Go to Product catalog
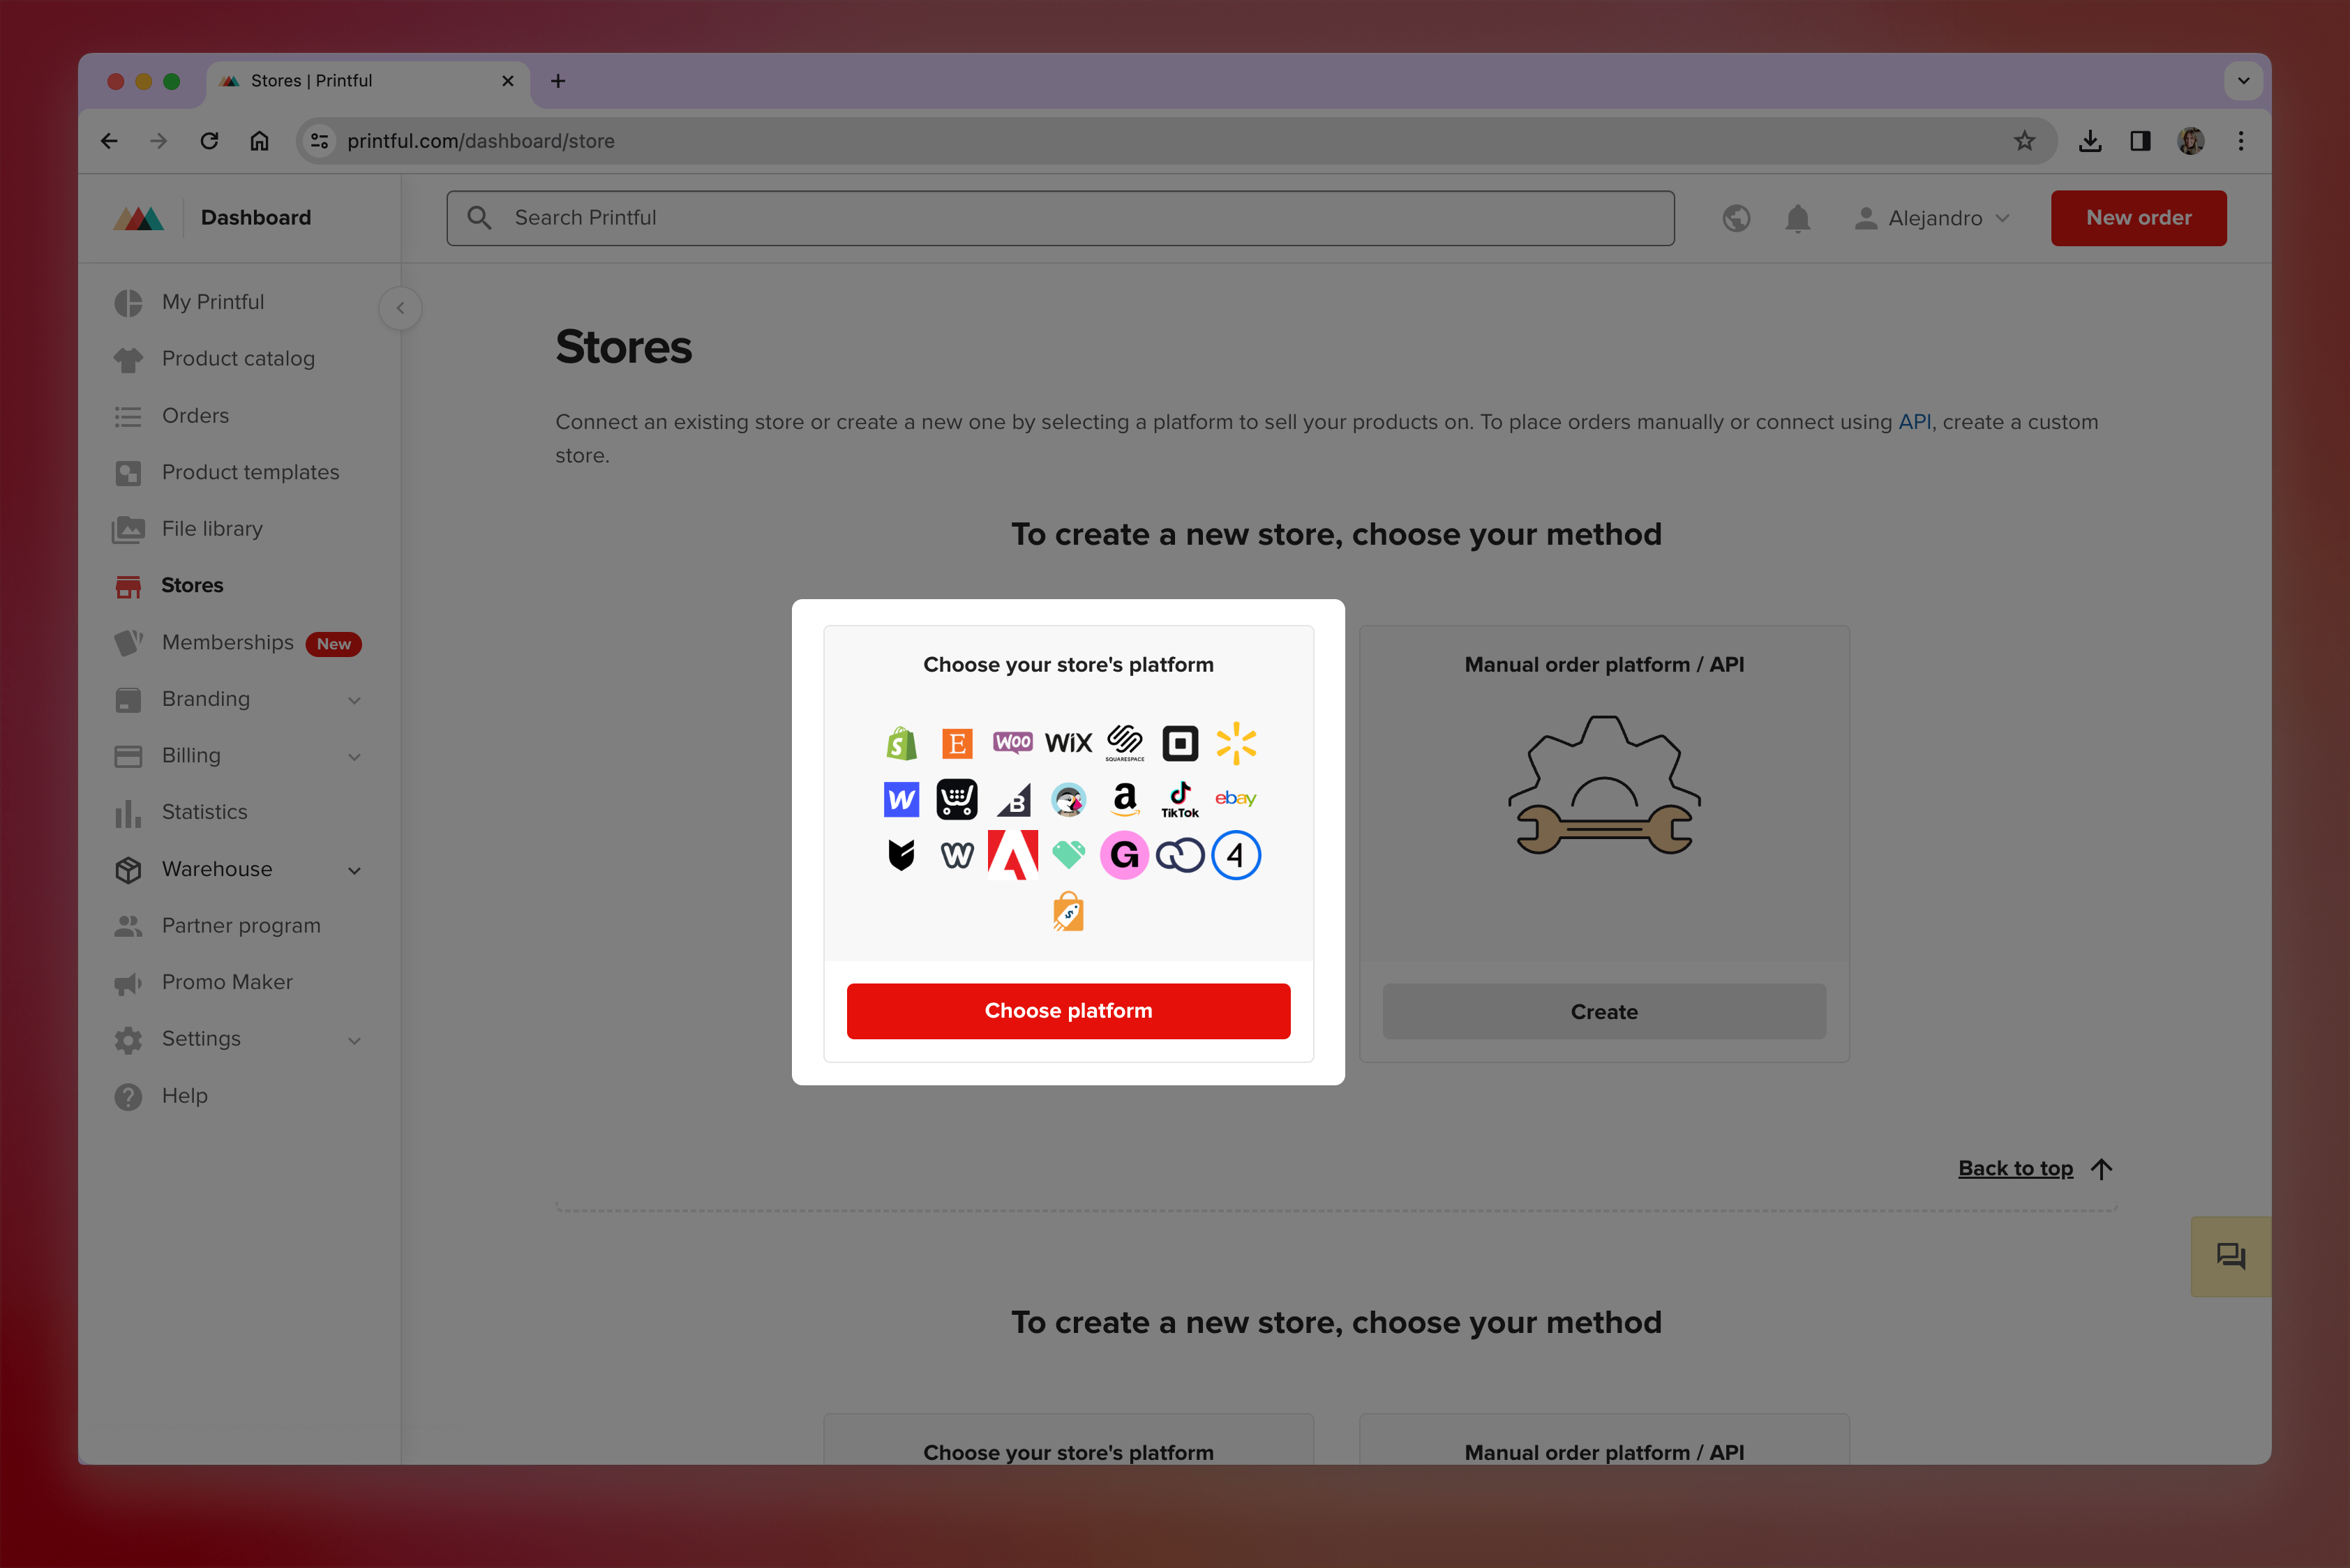This screenshot has height=1568, width=2350. (x=238, y=358)
